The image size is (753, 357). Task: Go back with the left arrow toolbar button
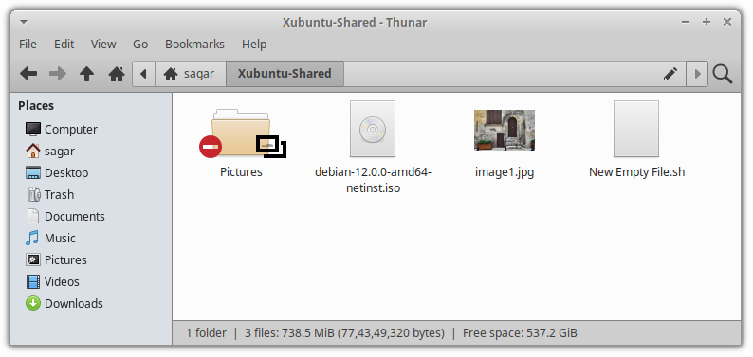tap(28, 74)
